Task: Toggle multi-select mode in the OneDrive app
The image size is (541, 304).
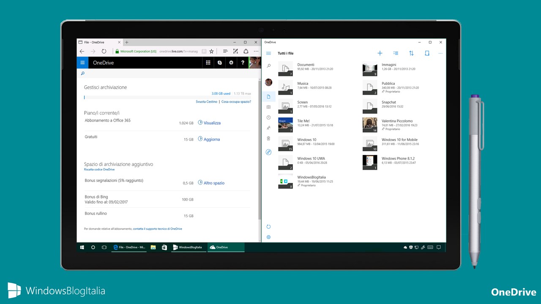Action: [396, 53]
